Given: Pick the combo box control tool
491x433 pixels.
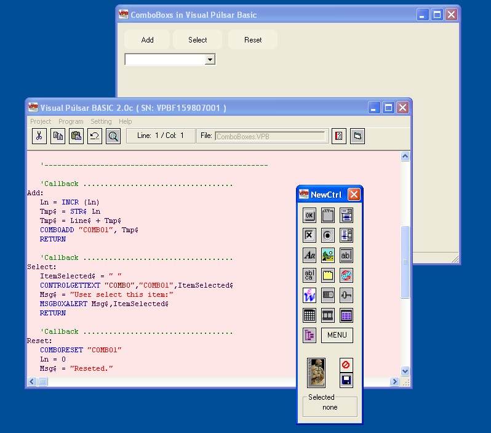Looking at the screenshot, I should click(346, 216).
